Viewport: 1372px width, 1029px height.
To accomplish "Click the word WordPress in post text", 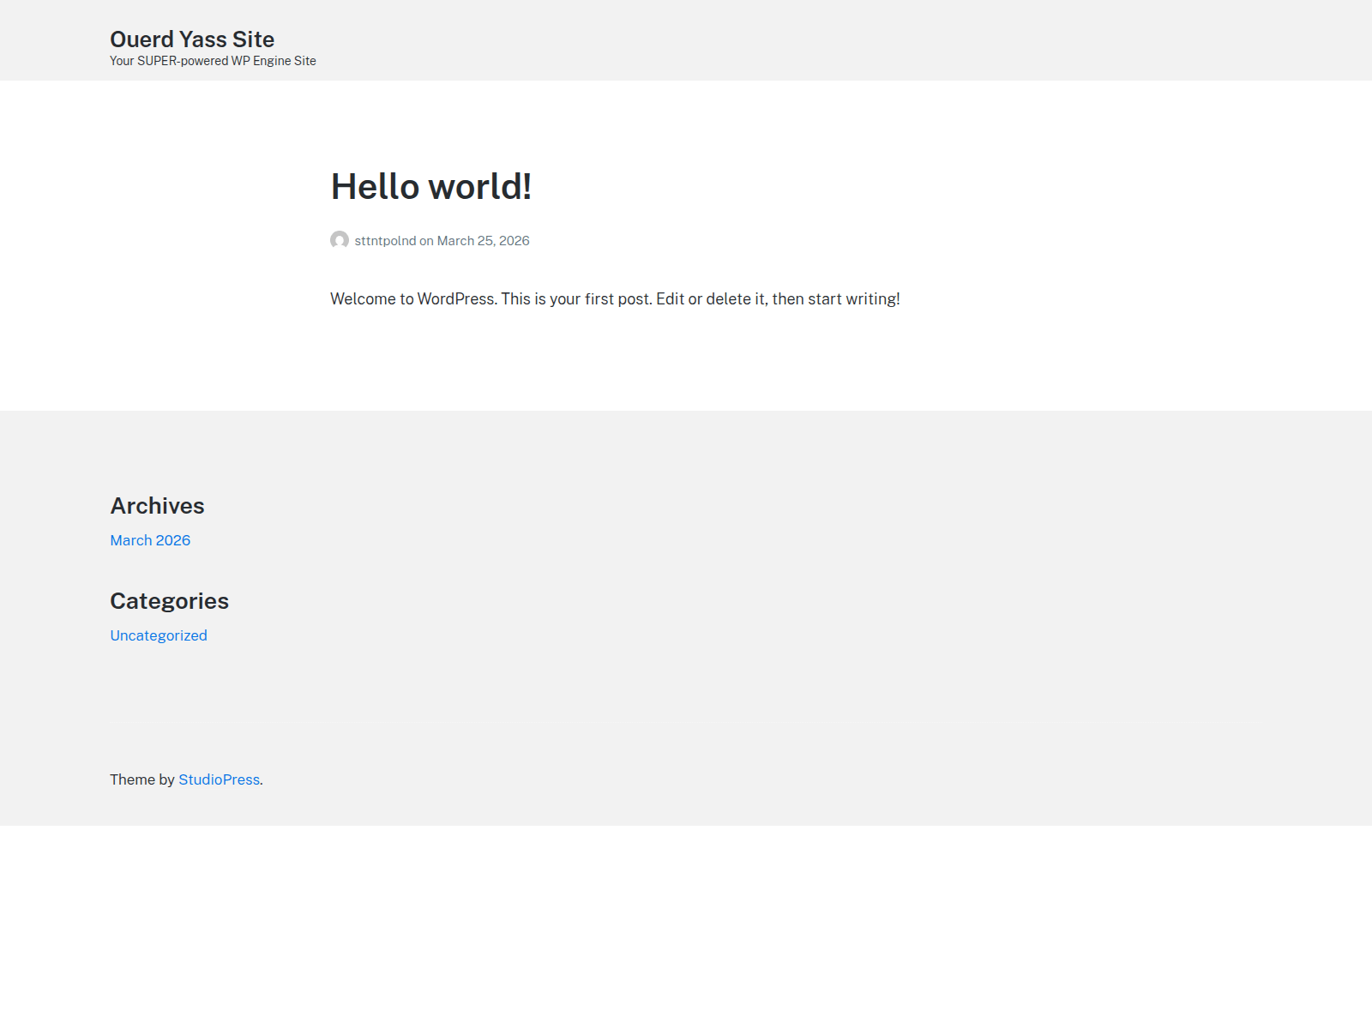I will [455, 299].
